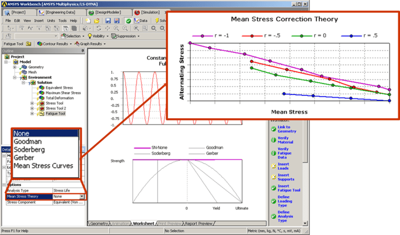400x235 pixels.
Task: Switch to Engineering Data tab
Action: coord(61,12)
